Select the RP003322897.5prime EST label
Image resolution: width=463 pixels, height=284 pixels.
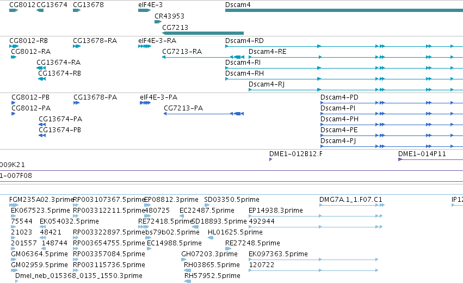click(109, 232)
